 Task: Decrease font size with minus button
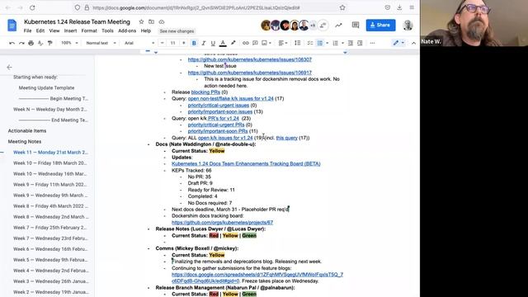pyautogui.click(x=163, y=43)
